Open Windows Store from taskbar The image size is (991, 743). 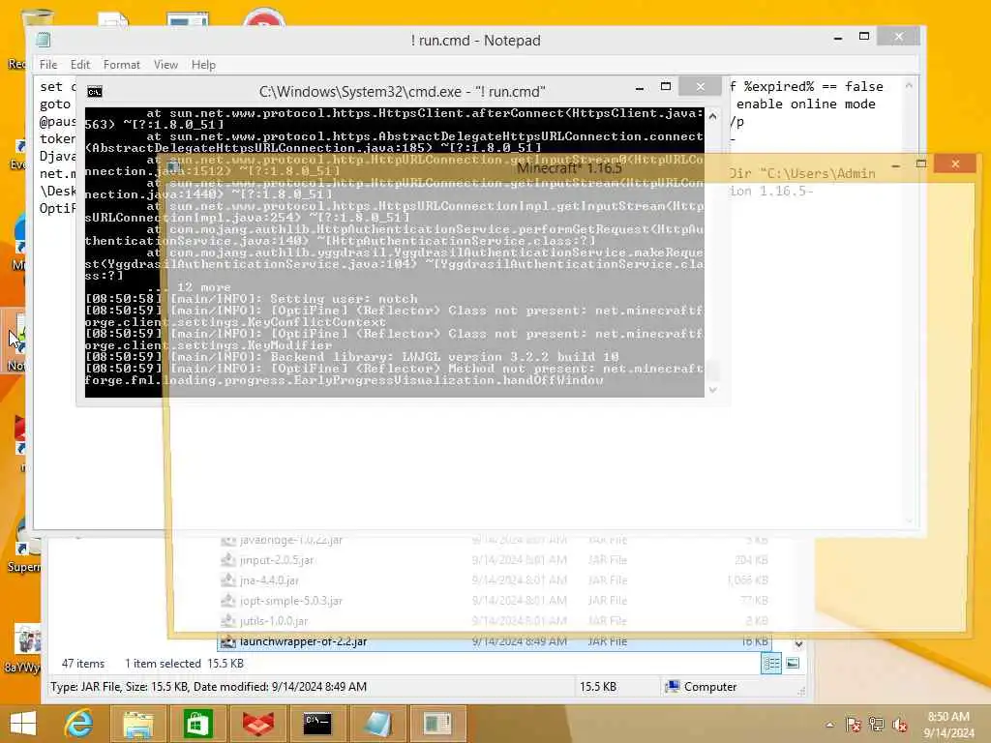click(197, 724)
